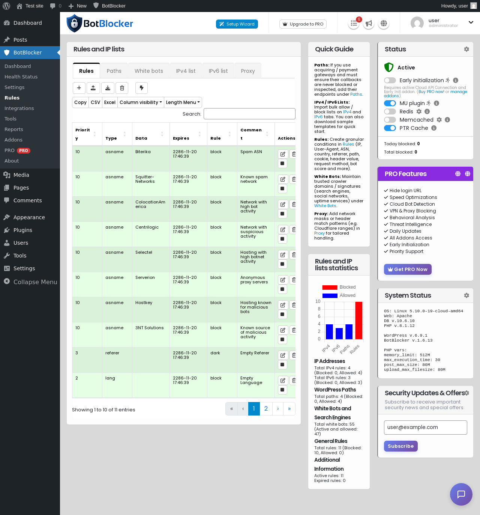Edit the Selectel rule
480x515 pixels.
pos(283,254)
